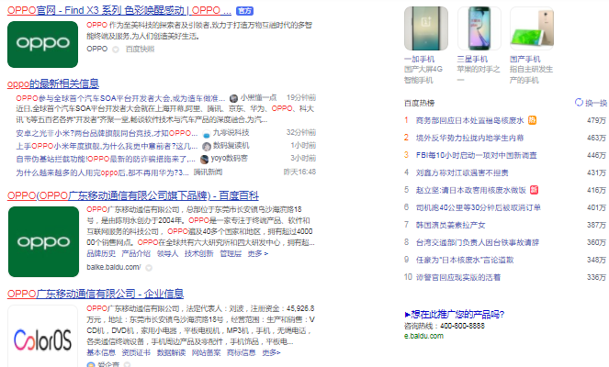Click the baike.baidu.com source link
Image resolution: width=609 pixels, height=367 pixels.
tap(113, 267)
